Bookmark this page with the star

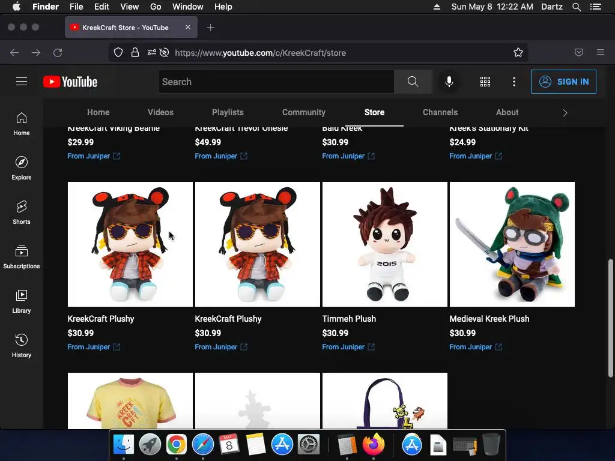click(x=518, y=53)
